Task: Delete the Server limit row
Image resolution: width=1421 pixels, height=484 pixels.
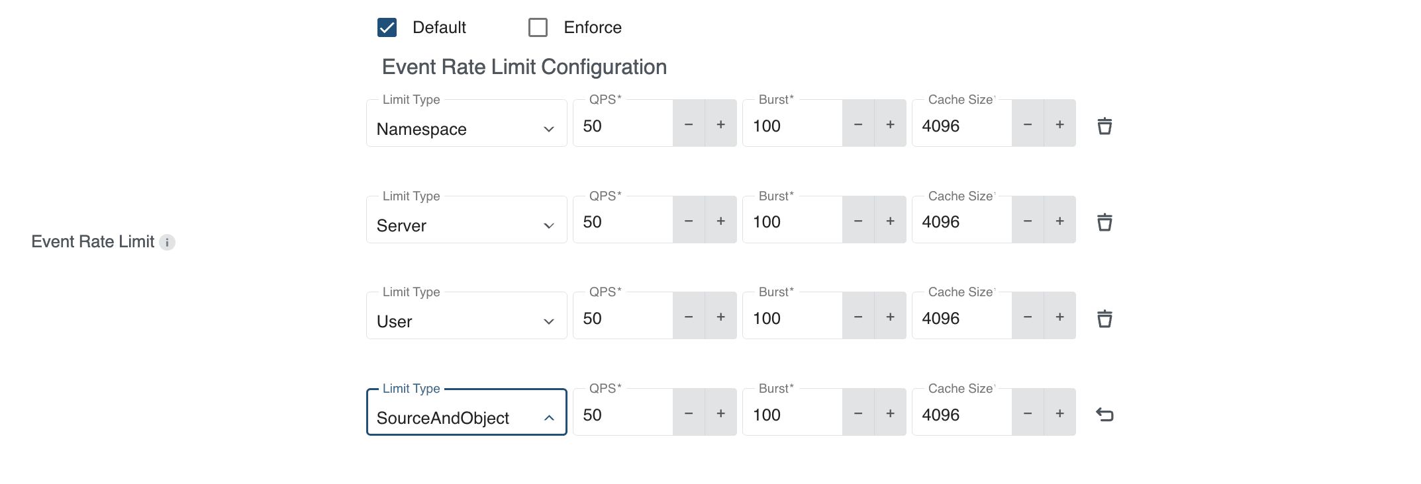Action: [1104, 222]
